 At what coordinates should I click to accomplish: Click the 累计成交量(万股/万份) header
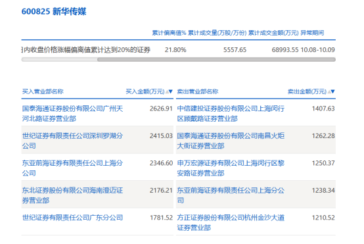point(217,33)
